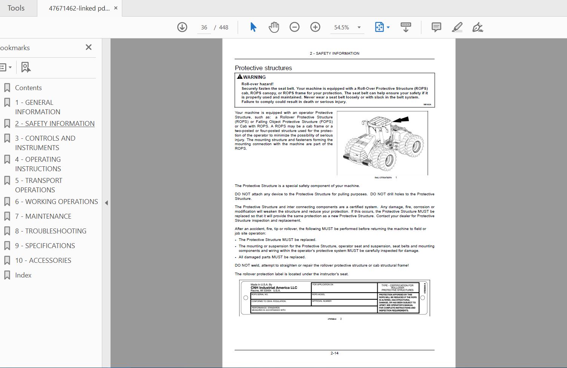The width and height of the screenshot is (567, 368).
Task: Click the scrolling mode keyboard icon
Action: pyautogui.click(x=406, y=27)
